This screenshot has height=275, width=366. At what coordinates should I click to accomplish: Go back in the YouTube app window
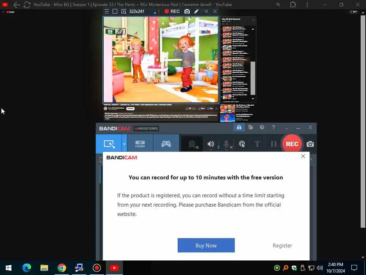click(x=16, y=5)
